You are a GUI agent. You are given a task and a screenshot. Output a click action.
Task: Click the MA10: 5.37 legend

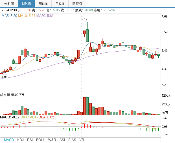(x=27, y=16)
